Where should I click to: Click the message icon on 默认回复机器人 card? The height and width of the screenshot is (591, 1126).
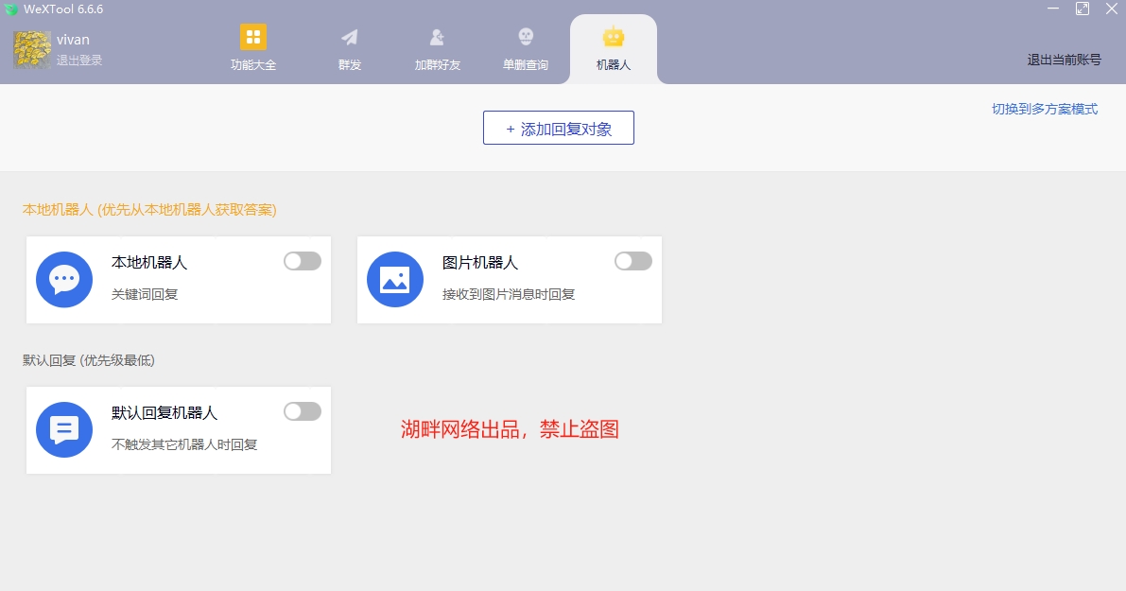(63, 429)
